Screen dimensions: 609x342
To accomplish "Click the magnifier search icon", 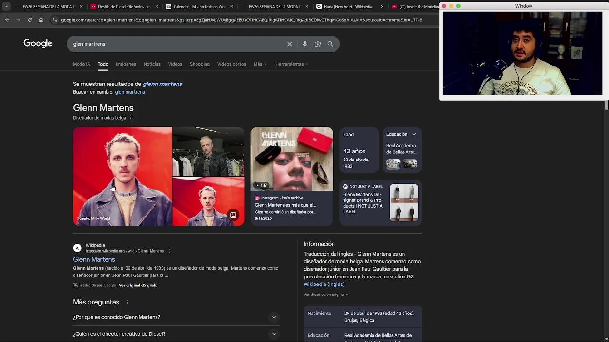I will pos(330,44).
